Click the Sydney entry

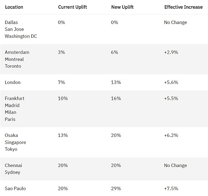(12, 172)
